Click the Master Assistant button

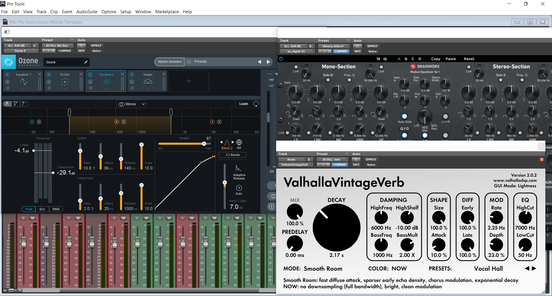(170, 62)
